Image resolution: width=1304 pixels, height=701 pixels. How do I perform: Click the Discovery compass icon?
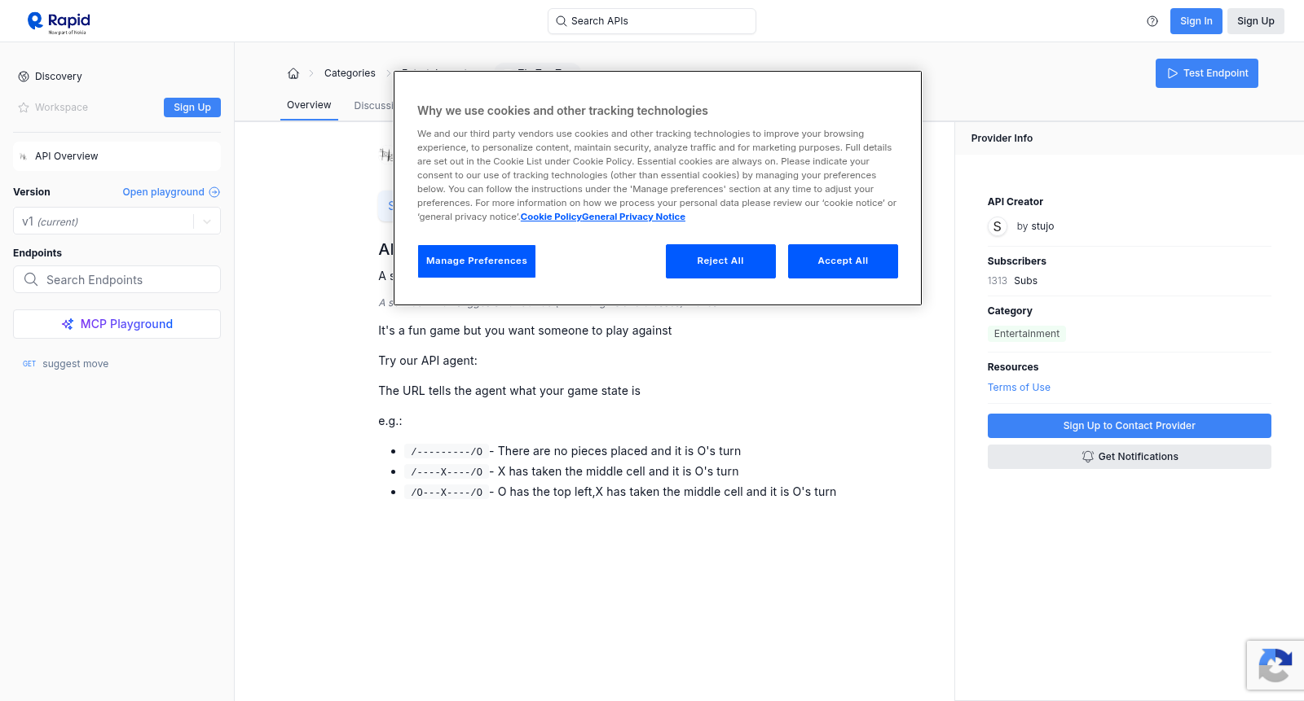pyautogui.click(x=24, y=77)
